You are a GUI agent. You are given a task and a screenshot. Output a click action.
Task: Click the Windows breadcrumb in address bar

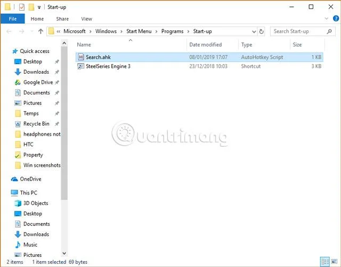pyautogui.click(x=106, y=32)
